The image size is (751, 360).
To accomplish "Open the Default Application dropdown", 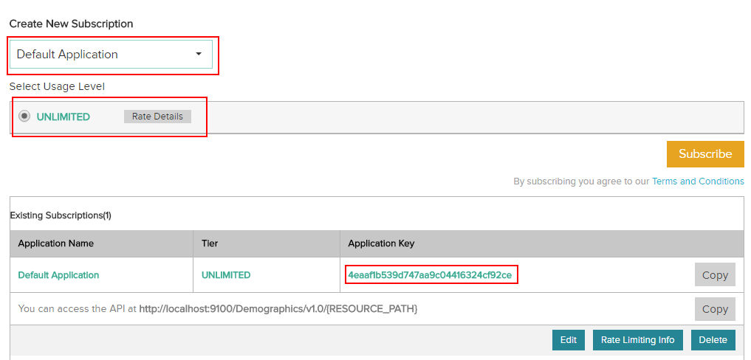I will [x=111, y=54].
